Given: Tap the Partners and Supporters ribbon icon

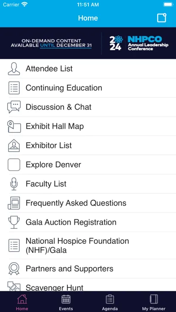Looking at the screenshot, I should (x=14, y=269).
